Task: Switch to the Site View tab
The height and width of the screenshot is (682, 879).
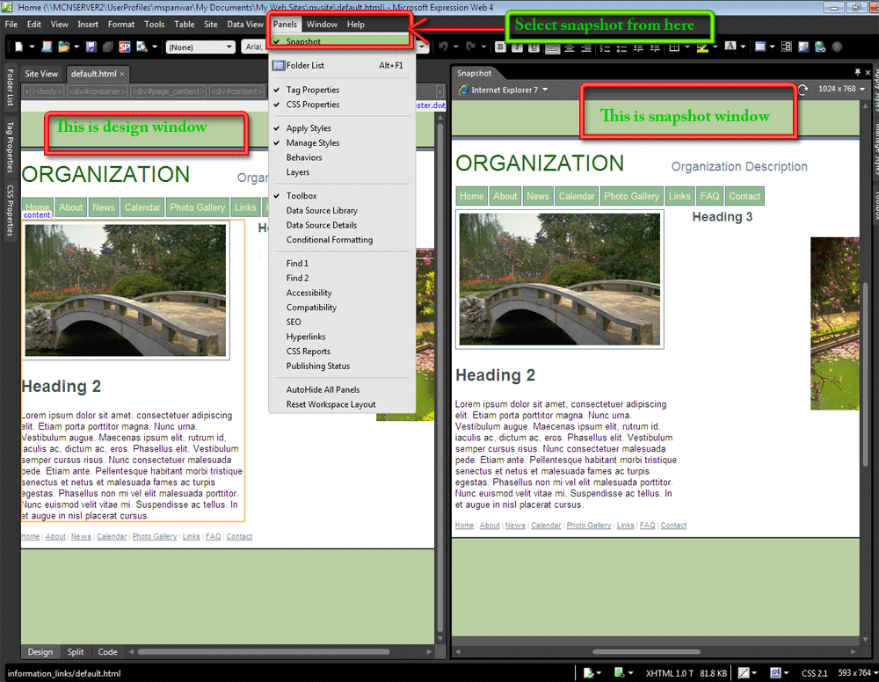Action: 41,74
